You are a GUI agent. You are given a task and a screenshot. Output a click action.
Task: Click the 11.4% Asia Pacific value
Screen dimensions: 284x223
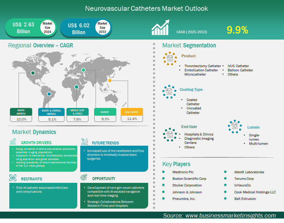pyautogui.click(x=132, y=119)
